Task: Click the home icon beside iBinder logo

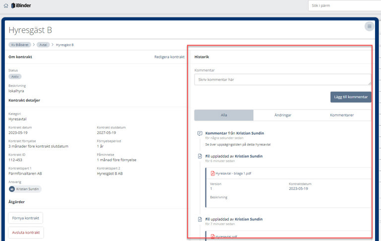Action: point(5,5)
